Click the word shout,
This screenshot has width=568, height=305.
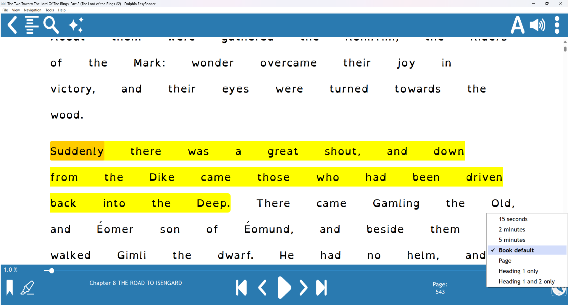pyautogui.click(x=343, y=151)
